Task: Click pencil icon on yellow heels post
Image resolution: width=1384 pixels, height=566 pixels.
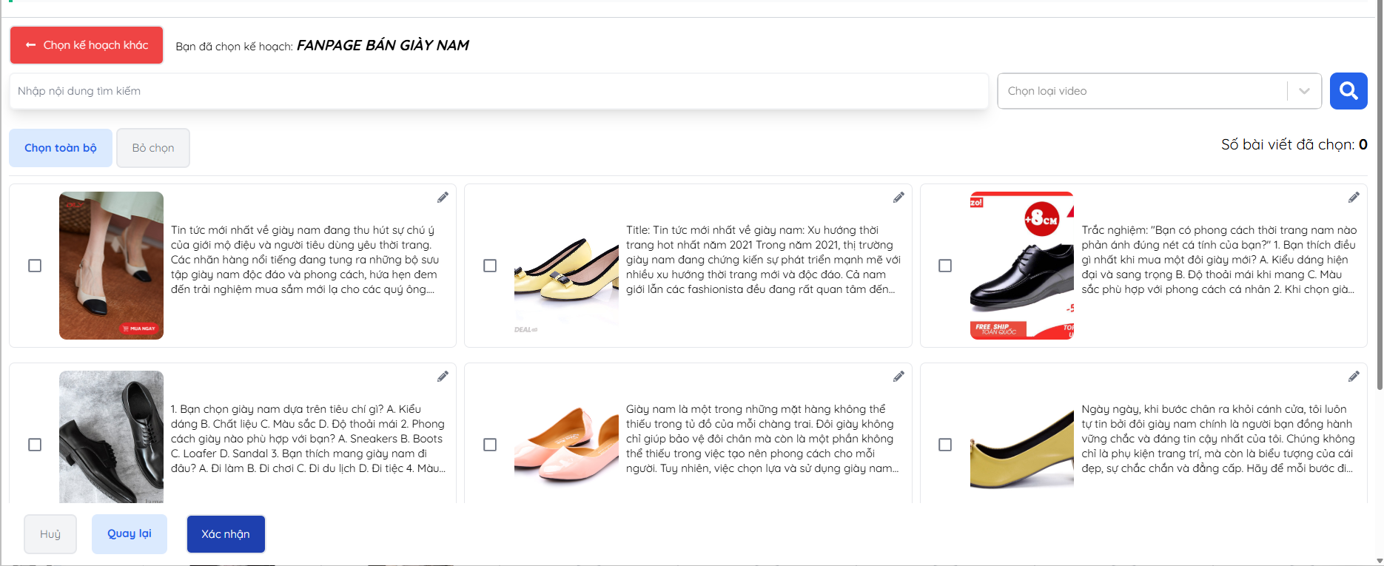Action: click(898, 198)
